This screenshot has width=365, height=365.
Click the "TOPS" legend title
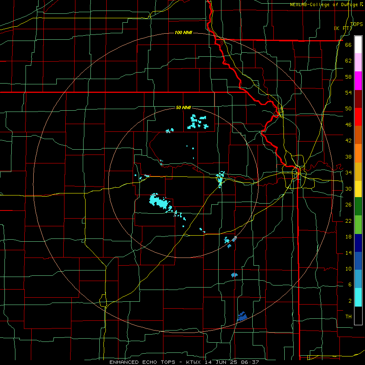(356, 24)
